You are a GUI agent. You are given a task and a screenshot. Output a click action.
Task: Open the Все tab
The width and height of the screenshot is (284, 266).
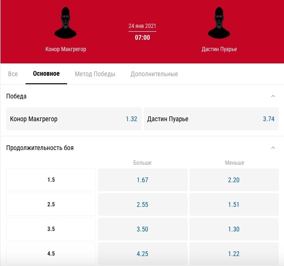pos(13,74)
